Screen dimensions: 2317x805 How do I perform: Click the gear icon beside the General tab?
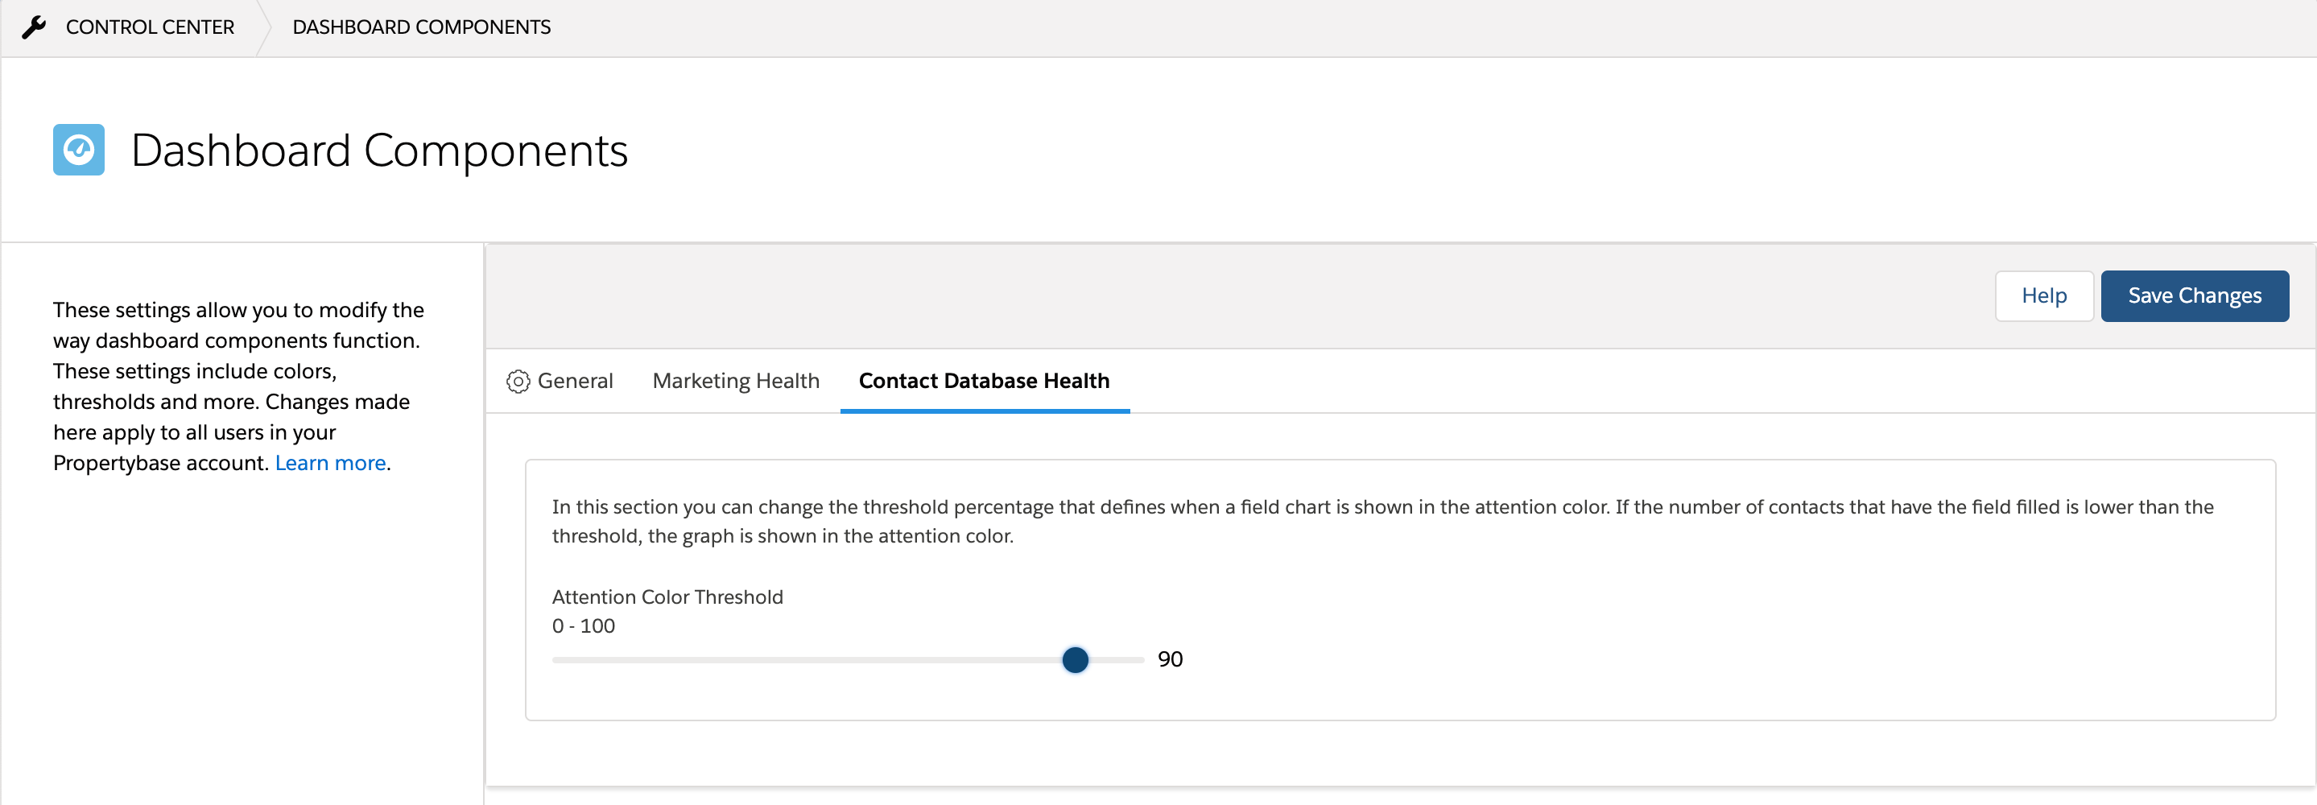518,381
